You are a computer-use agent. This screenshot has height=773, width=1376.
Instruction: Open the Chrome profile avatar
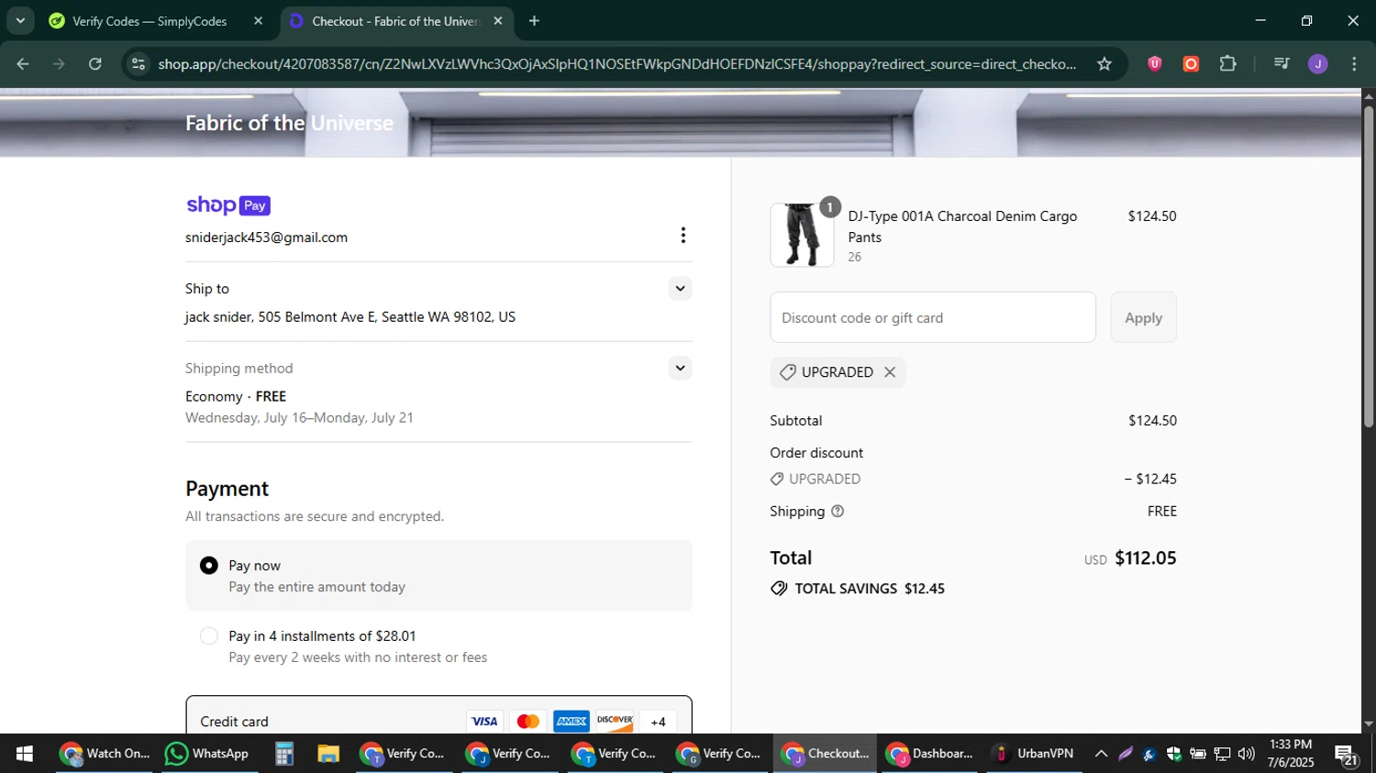coord(1318,64)
